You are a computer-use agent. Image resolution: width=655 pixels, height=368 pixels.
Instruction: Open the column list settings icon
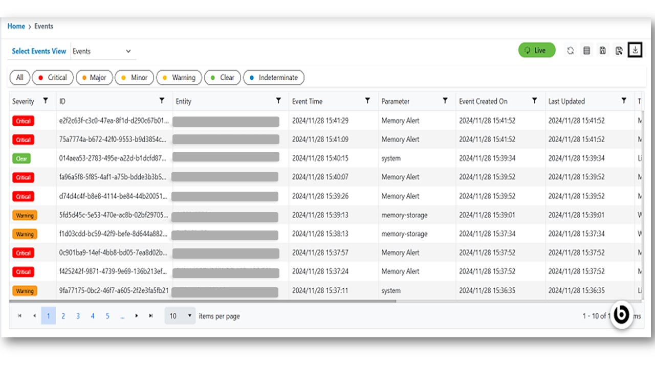(586, 51)
